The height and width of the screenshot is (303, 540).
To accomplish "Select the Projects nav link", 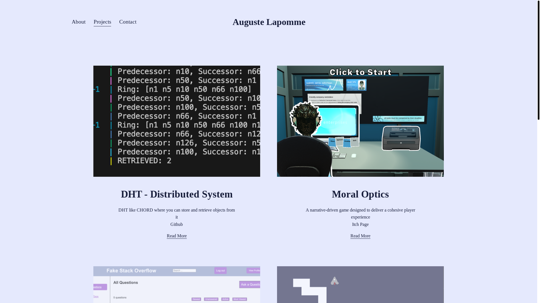I will (102, 22).
